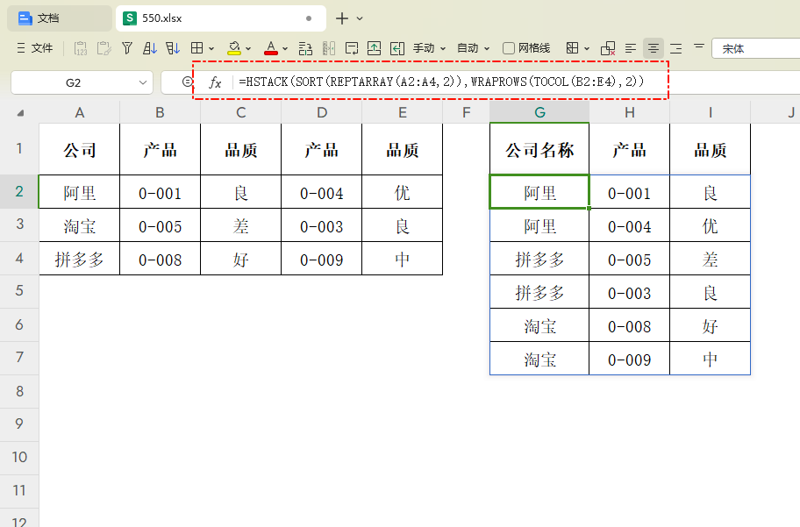Select cell E4 containing 中
Screen dimensions: 800x527
click(402, 259)
